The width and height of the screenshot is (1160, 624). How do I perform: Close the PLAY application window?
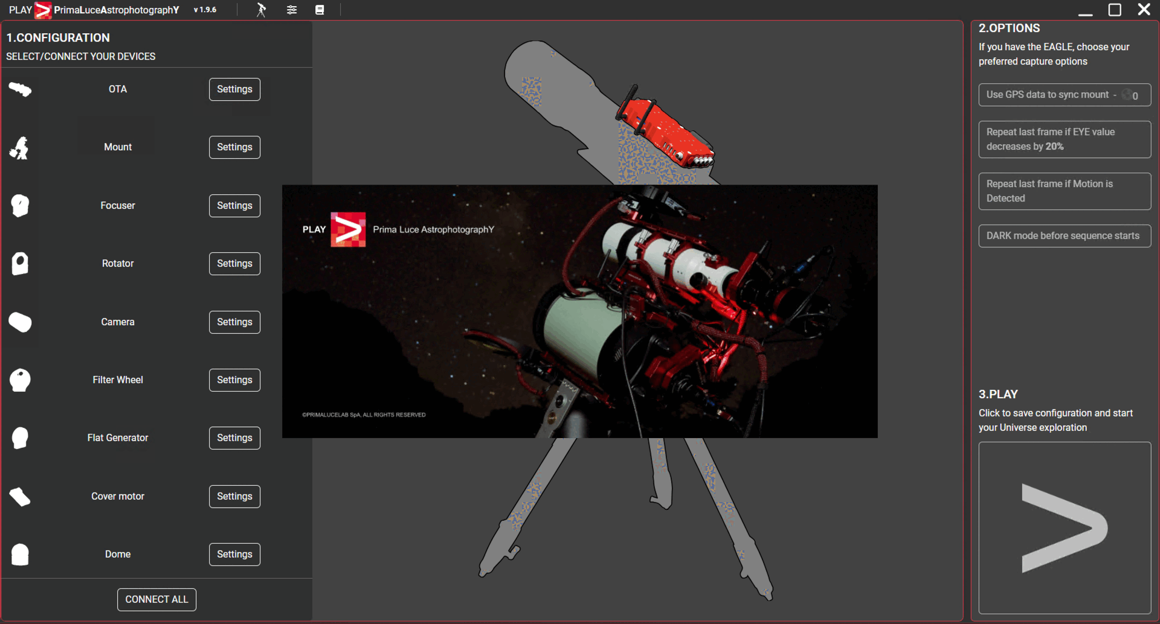(x=1144, y=10)
